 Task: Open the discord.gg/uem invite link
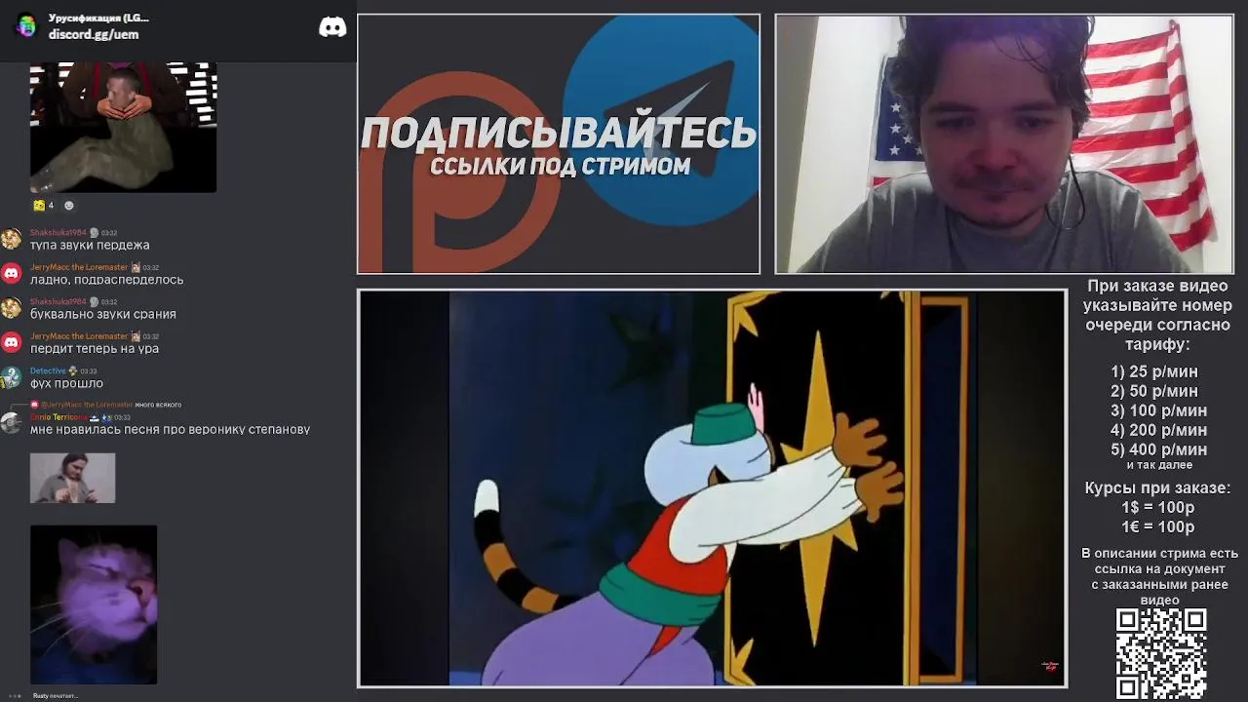(94, 34)
